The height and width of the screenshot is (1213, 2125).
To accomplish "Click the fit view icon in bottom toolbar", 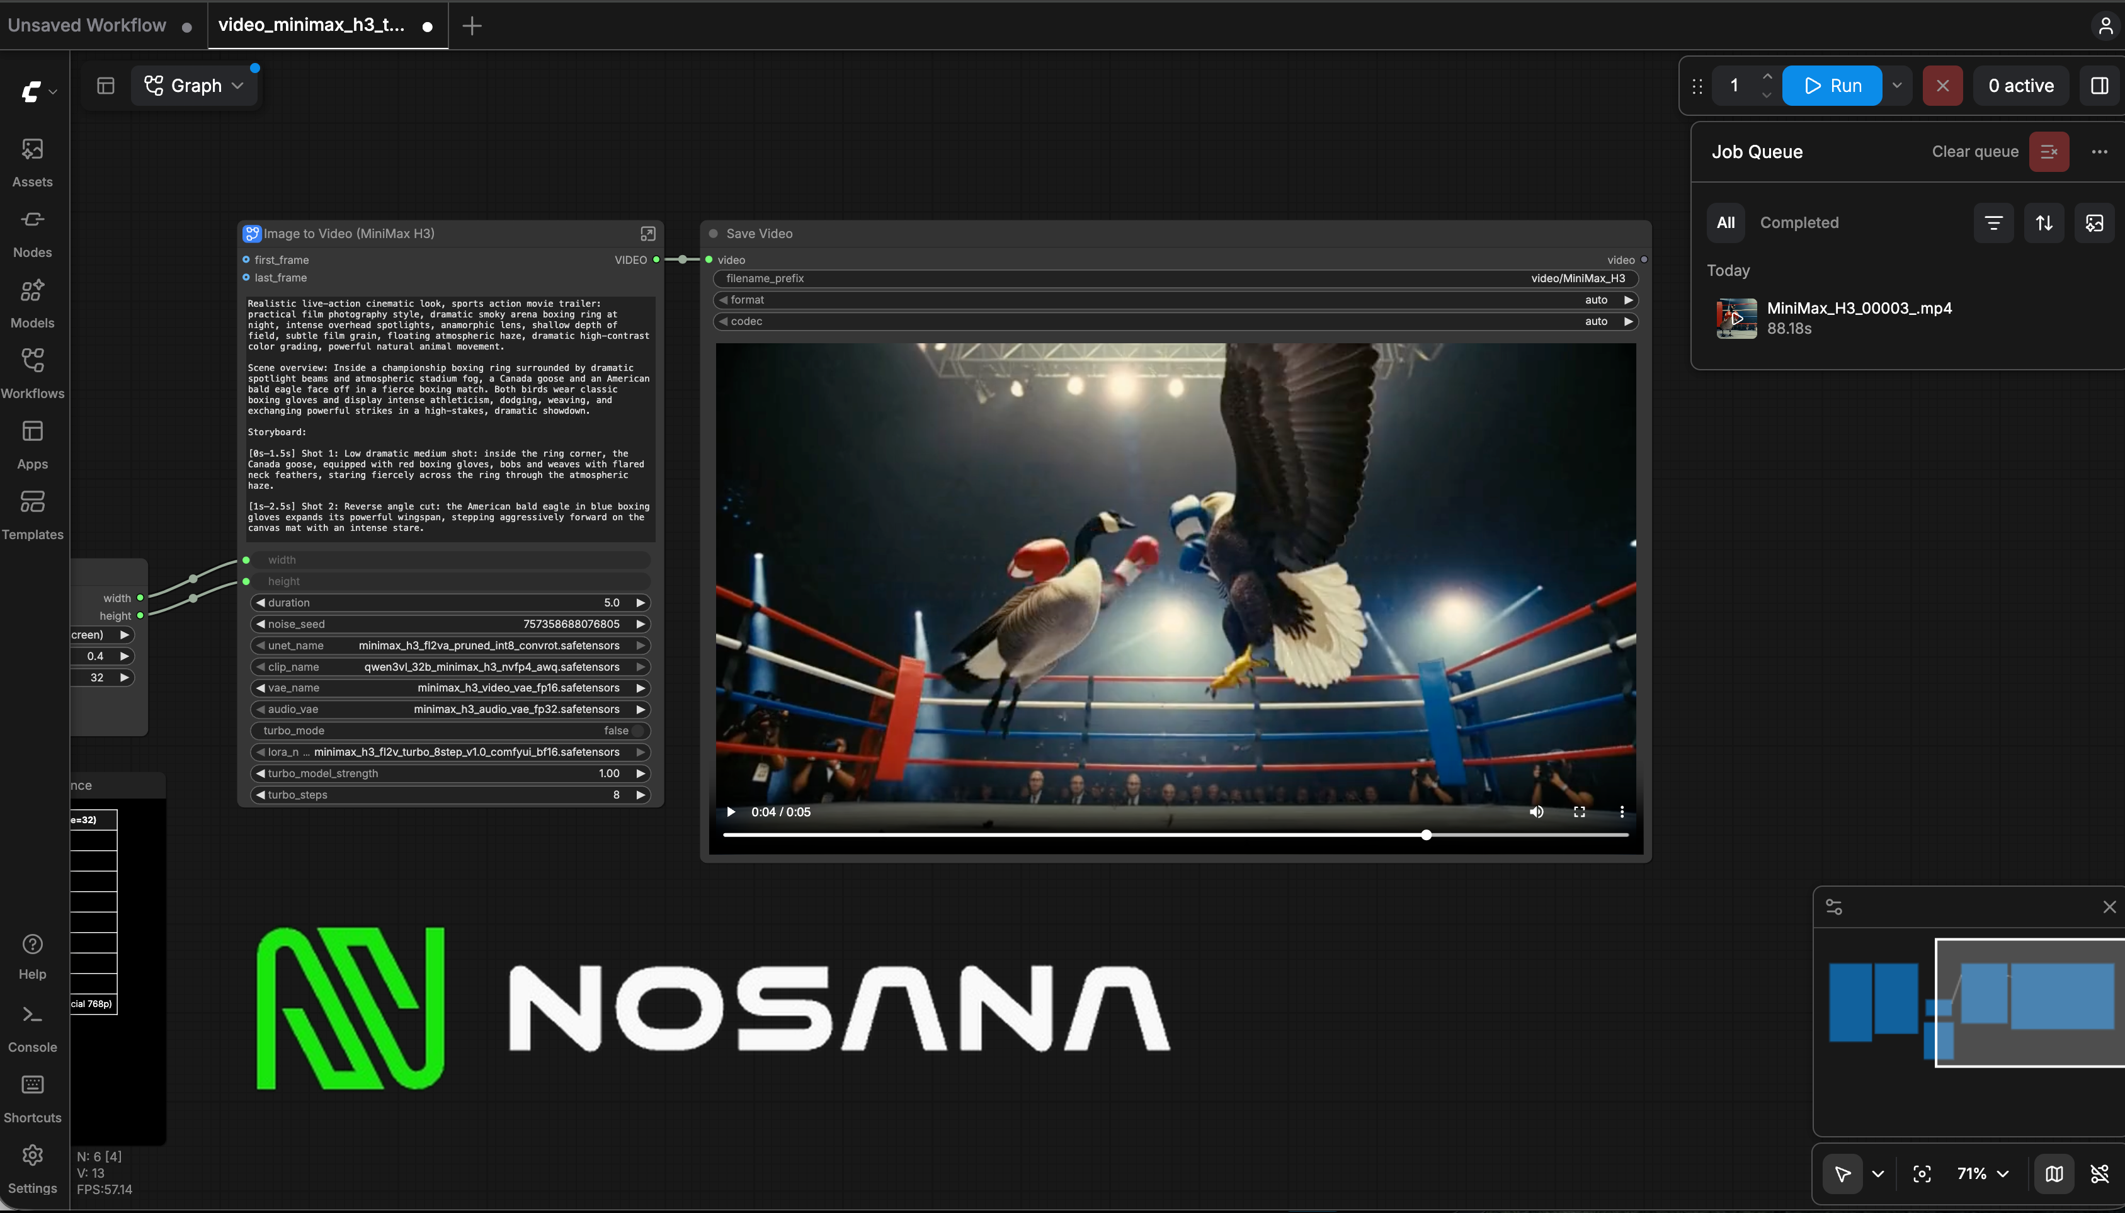I will coord(1922,1174).
